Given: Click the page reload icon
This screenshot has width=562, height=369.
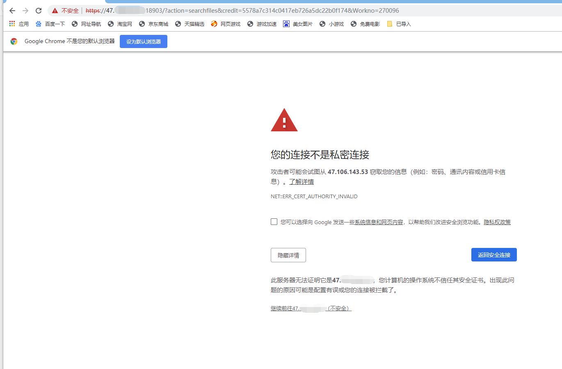Looking at the screenshot, I should pyautogui.click(x=38, y=11).
